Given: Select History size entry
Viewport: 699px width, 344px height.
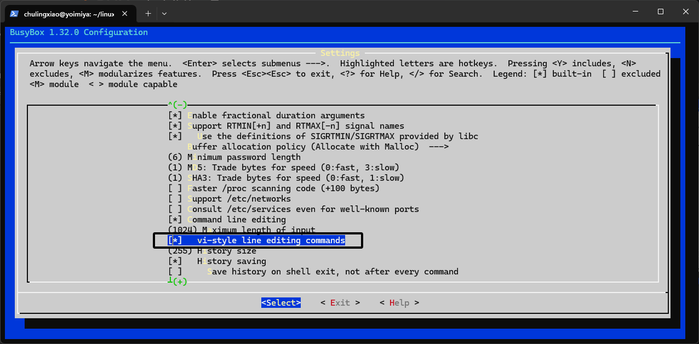Looking at the screenshot, I should point(212,251).
